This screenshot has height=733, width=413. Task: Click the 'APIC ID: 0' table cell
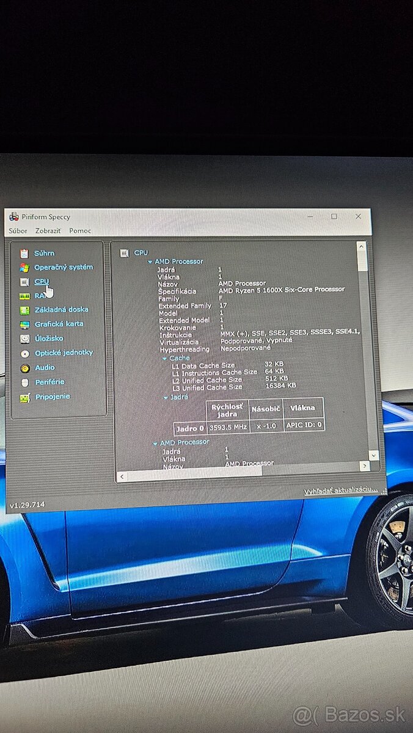click(304, 425)
